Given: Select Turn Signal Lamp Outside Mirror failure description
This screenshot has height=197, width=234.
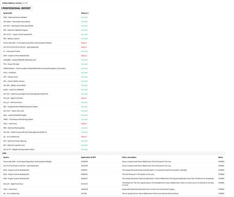Looking at the screenshot, I should 168,184.
